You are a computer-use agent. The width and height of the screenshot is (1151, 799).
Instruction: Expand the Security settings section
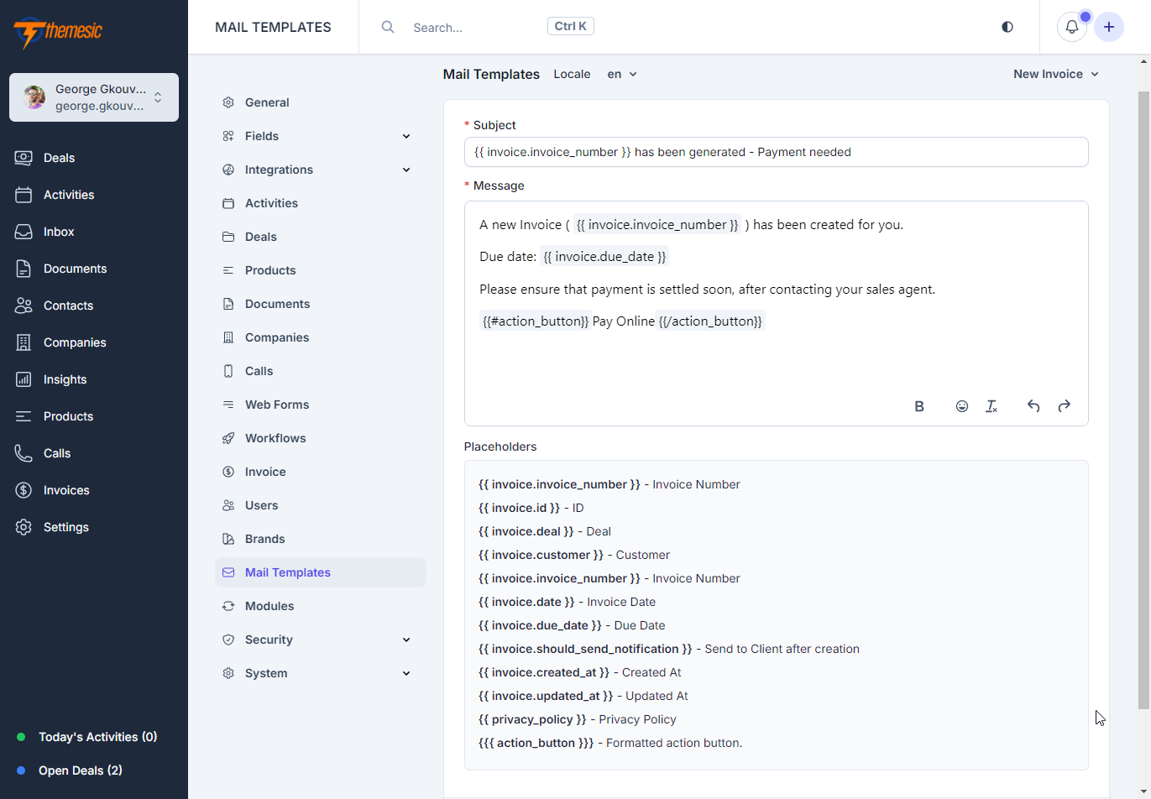(320, 640)
